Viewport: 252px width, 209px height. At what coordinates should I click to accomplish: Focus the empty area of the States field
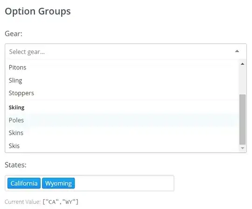(124, 183)
